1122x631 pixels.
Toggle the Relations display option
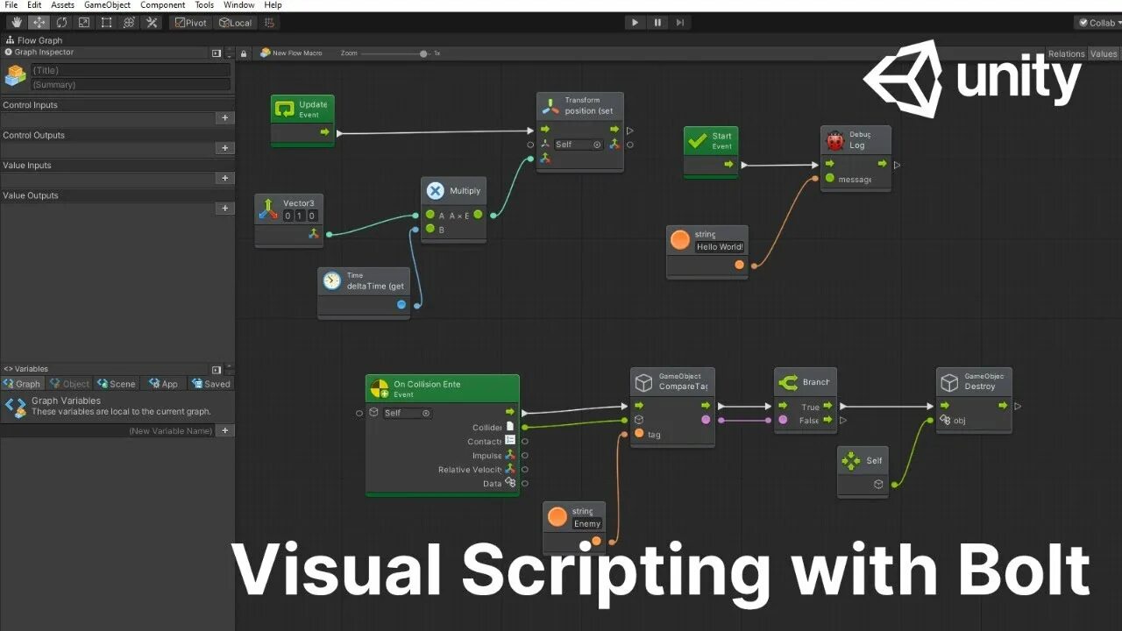(1067, 53)
